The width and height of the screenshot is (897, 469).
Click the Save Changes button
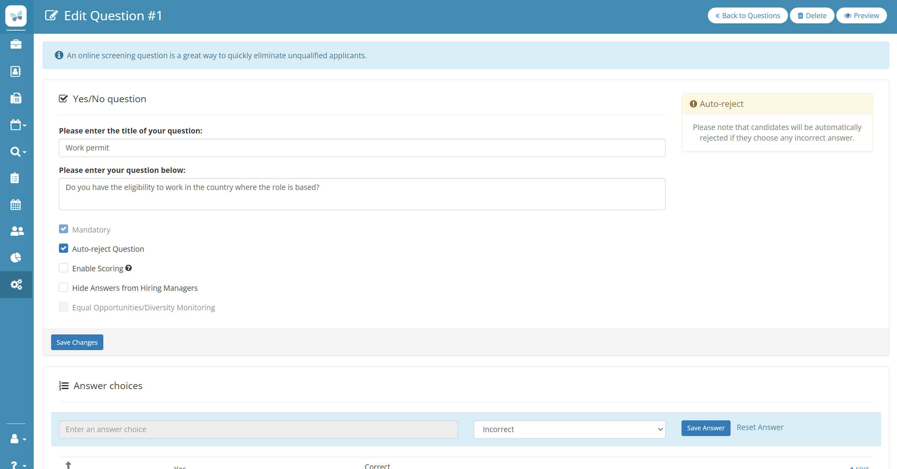click(77, 342)
